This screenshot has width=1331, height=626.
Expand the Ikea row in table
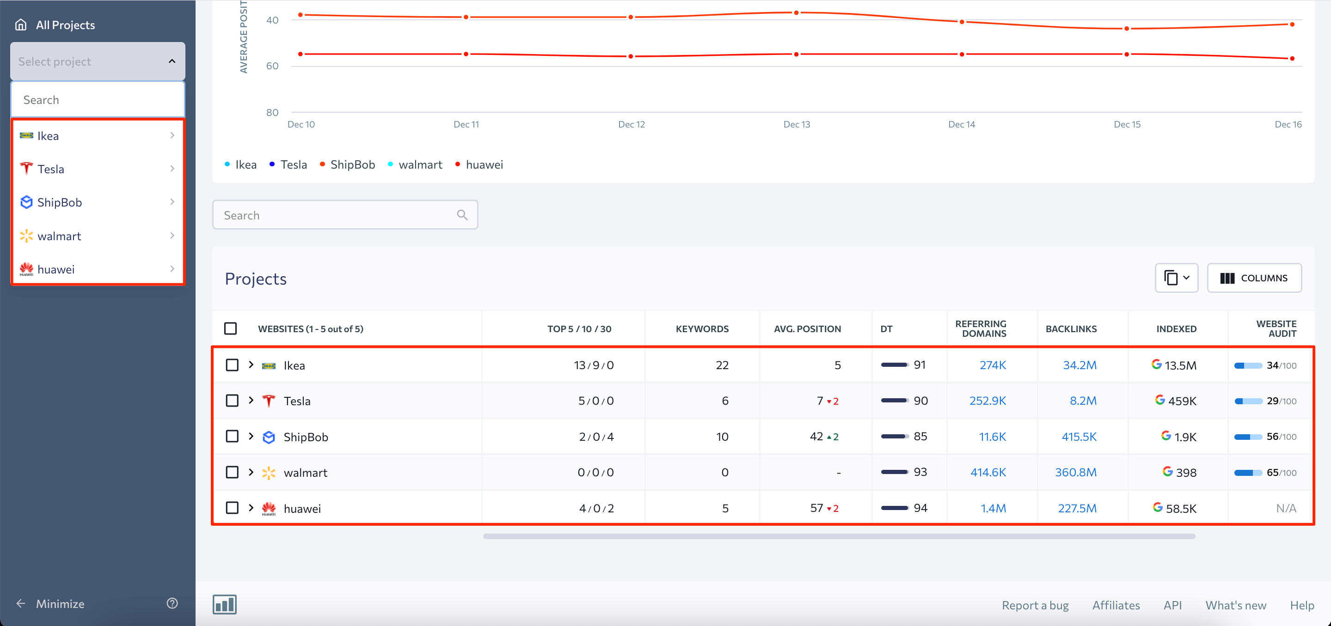point(251,365)
